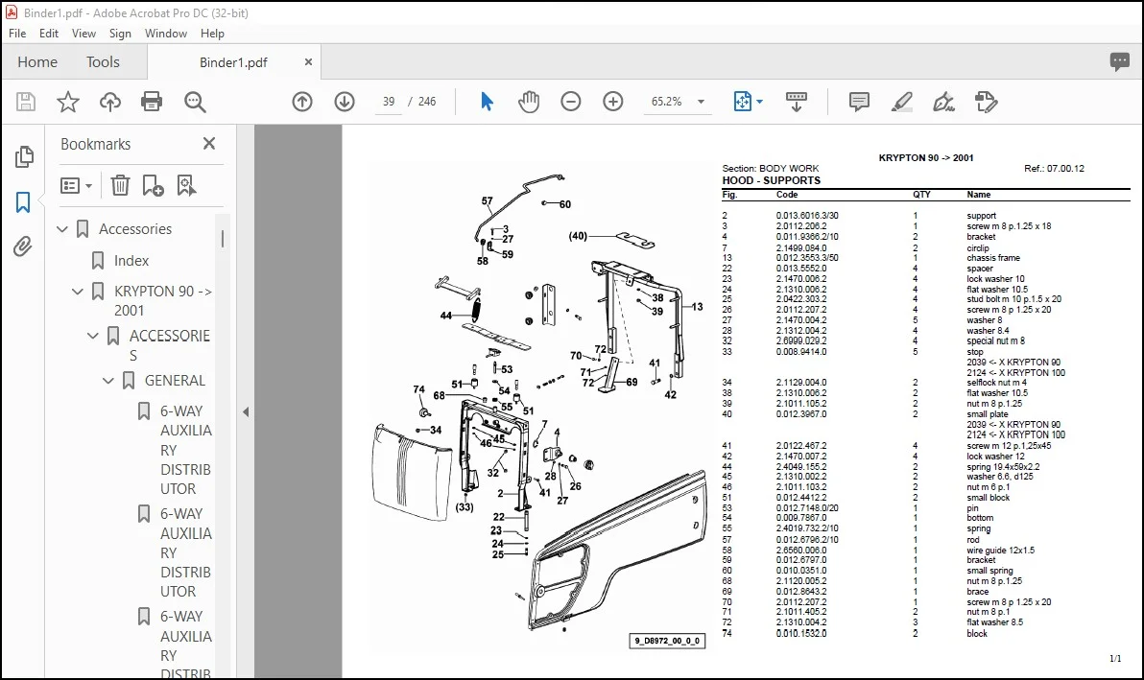Image resolution: width=1144 pixels, height=680 pixels.
Task: Toggle the Bookmarks panel icon
Action: pyautogui.click(x=23, y=201)
